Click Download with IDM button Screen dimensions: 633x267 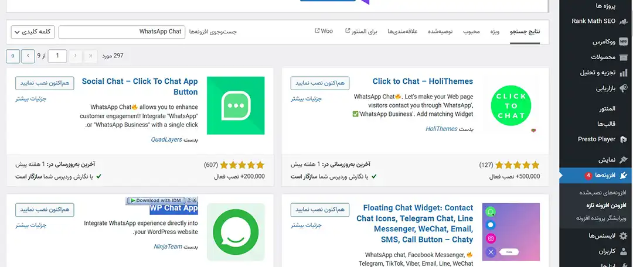pyautogui.click(x=156, y=200)
